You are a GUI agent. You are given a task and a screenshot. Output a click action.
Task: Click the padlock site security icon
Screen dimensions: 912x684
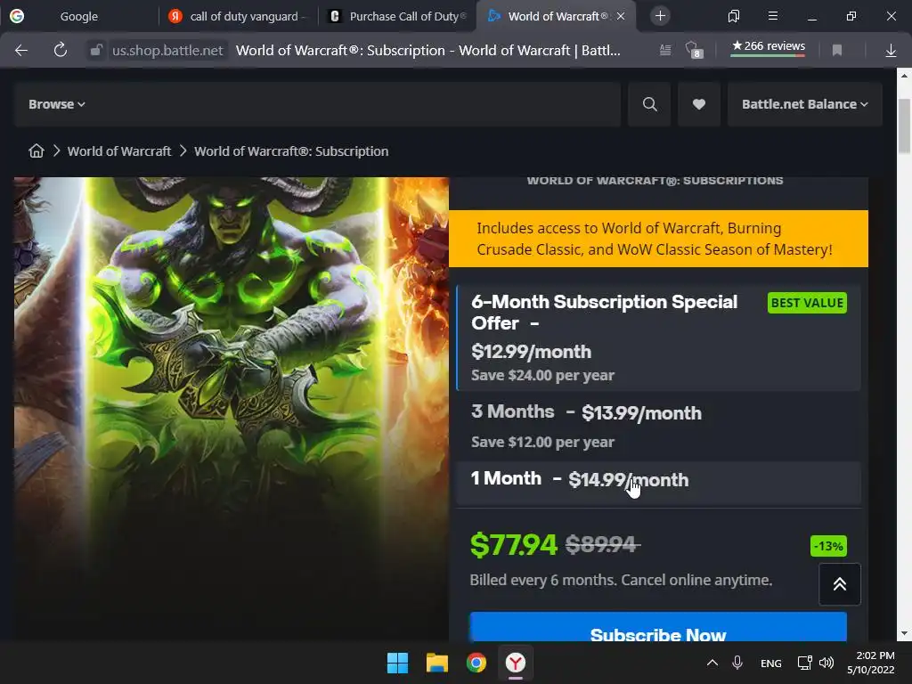[x=96, y=51]
